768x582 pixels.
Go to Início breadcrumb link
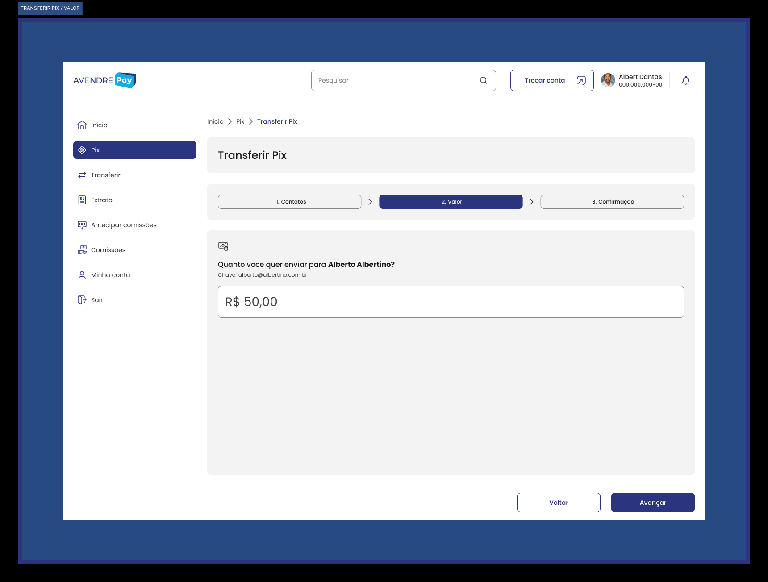(x=215, y=121)
